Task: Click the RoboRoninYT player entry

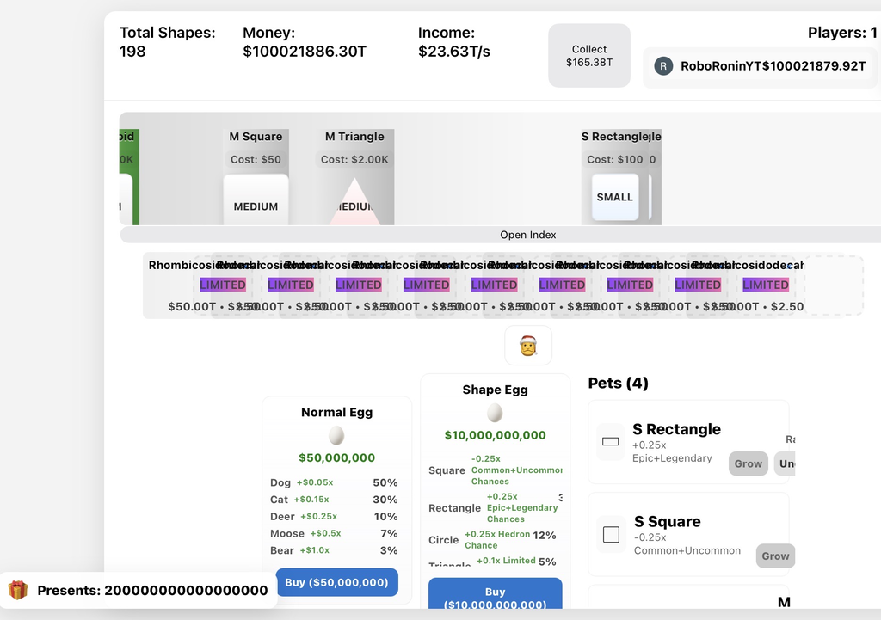Action: [760, 67]
